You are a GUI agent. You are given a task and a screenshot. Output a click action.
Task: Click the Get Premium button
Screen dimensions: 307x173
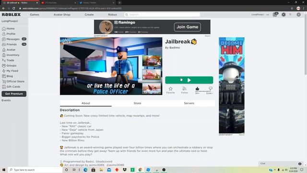coord(14,94)
